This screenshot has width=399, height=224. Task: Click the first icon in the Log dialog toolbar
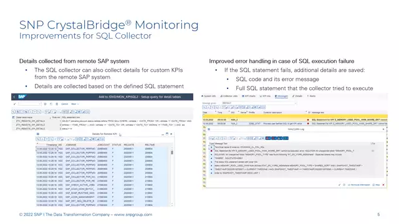(x=211, y=138)
